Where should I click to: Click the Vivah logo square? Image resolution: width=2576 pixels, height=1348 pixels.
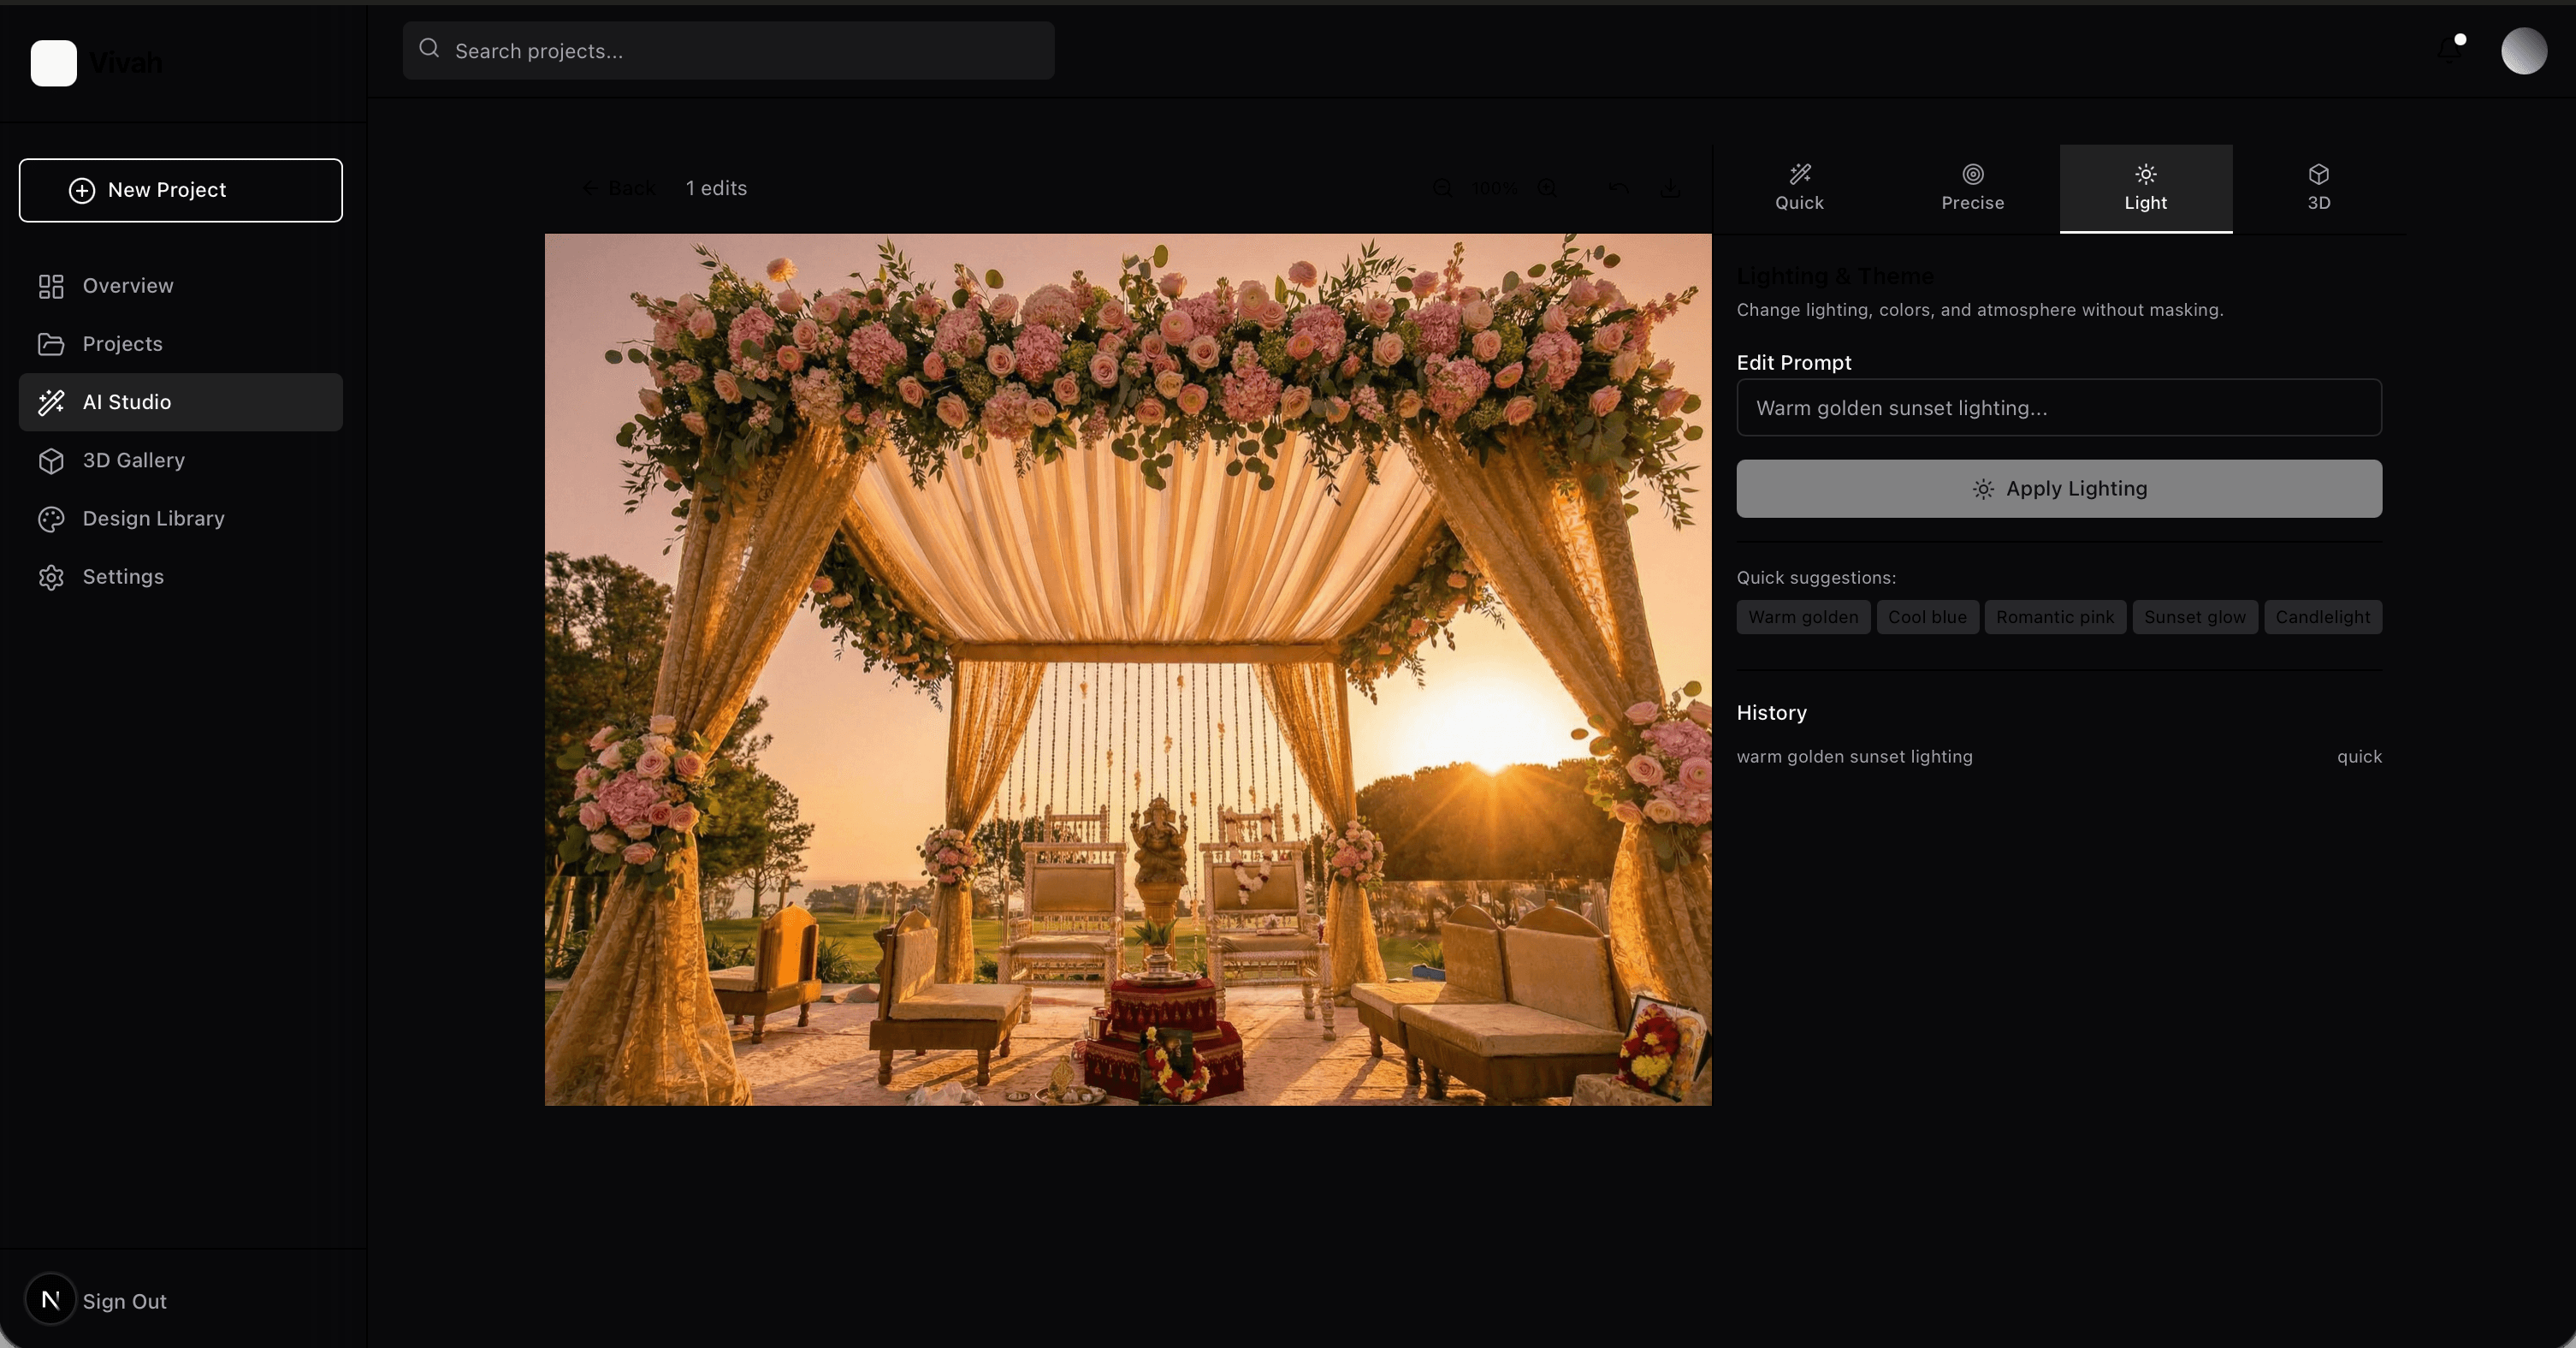pos(54,63)
